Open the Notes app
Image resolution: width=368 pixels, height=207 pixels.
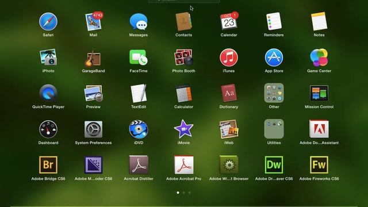click(319, 22)
